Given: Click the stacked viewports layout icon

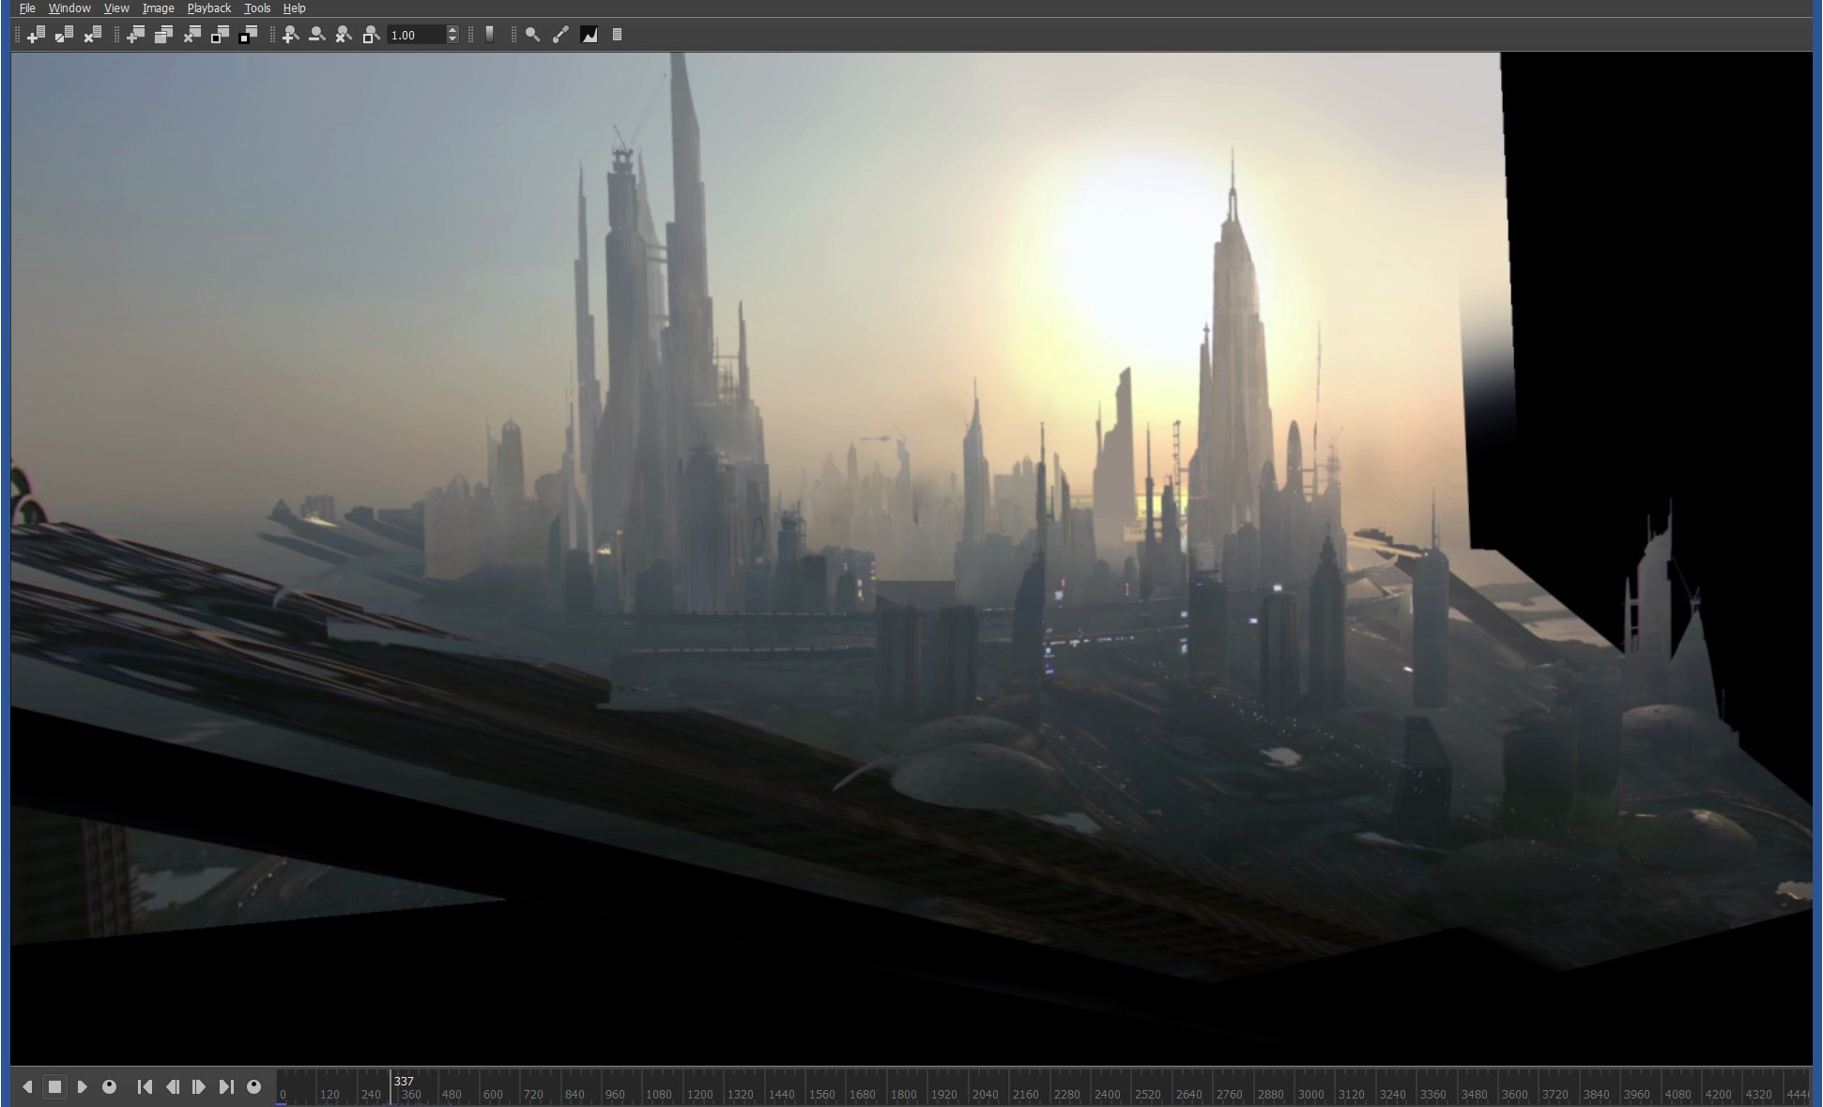Looking at the screenshot, I should click(163, 35).
